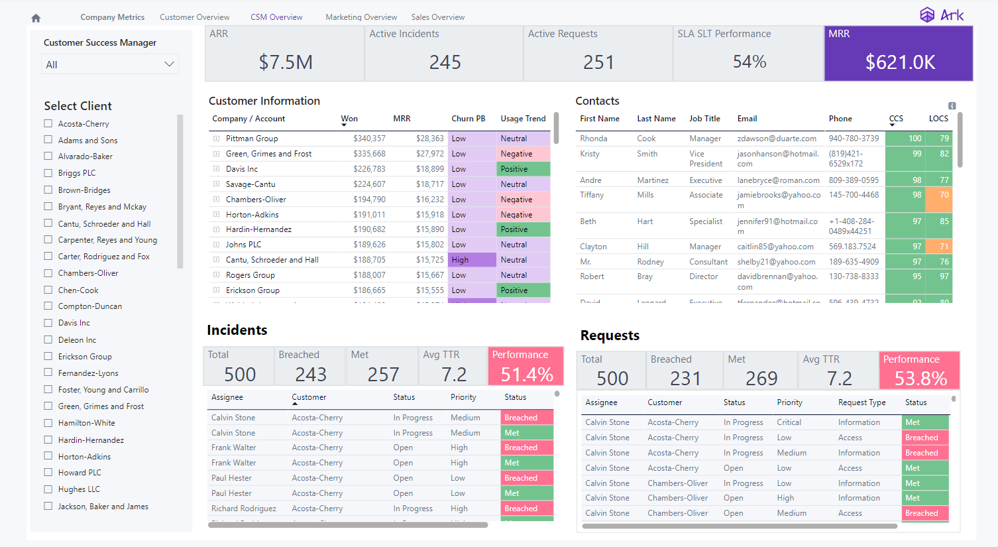Image resolution: width=998 pixels, height=547 pixels.
Task: Click the SLA SLT Performance card
Action: tap(748, 53)
